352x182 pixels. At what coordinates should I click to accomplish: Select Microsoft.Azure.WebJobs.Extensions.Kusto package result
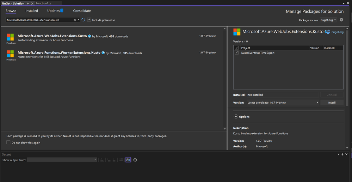click(112, 38)
